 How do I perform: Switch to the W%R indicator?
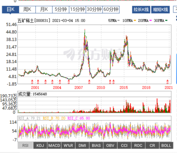[x=68, y=145]
